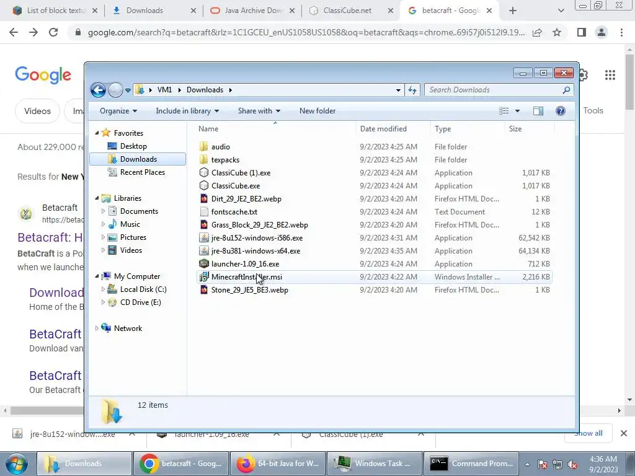Open the address bar history dropdown
635x476 pixels.
(x=398, y=90)
